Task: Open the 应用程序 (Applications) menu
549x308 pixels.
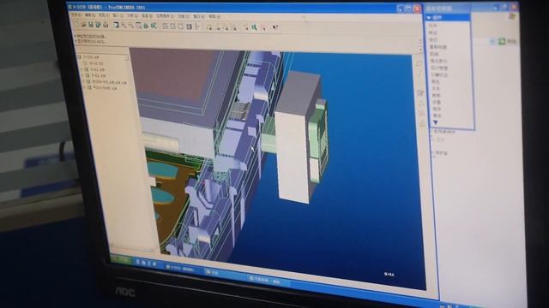Action: tap(165, 16)
